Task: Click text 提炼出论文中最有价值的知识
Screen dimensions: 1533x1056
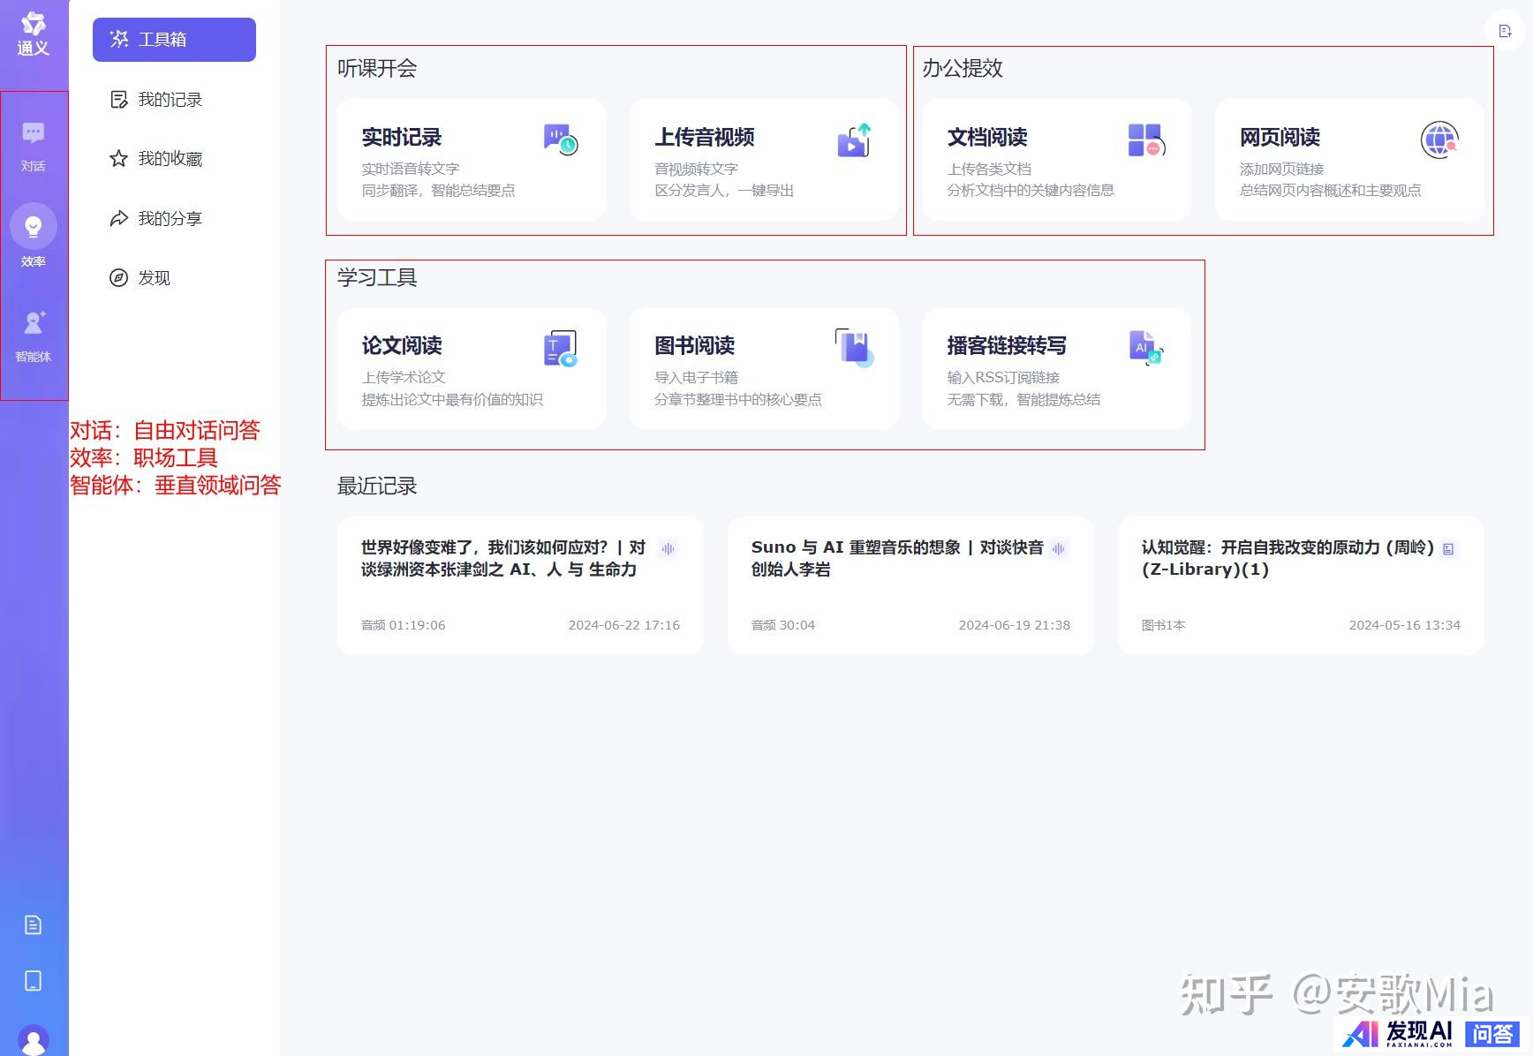Action: click(452, 400)
